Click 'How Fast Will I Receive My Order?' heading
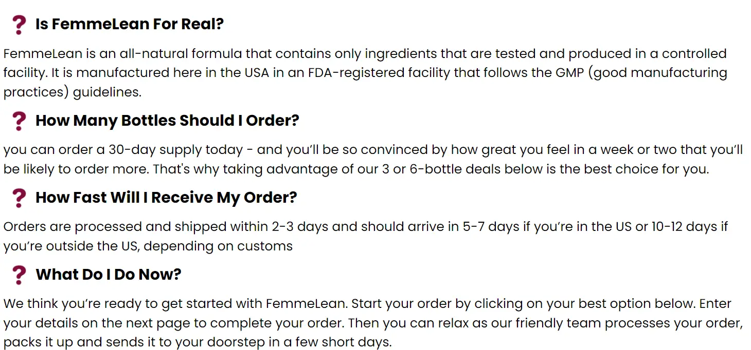The width and height of the screenshot is (751, 350). coord(166,198)
